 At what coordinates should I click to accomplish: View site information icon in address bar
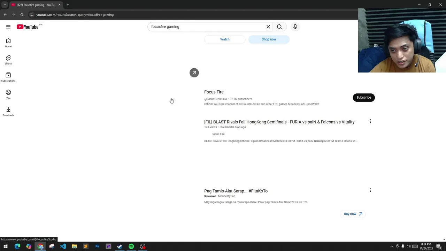(x=32, y=15)
